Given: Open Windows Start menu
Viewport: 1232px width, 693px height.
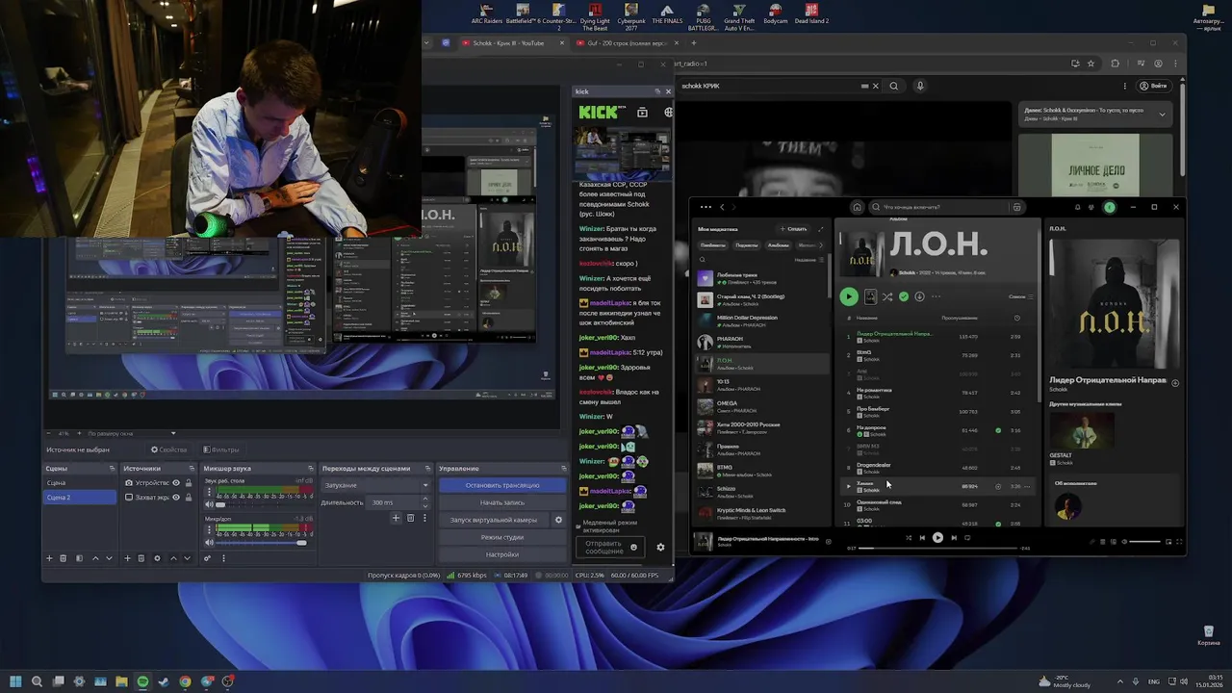Looking at the screenshot, I should point(15,681).
